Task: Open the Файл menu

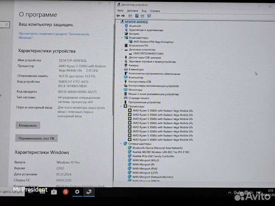Action: click(x=120, y=11)
